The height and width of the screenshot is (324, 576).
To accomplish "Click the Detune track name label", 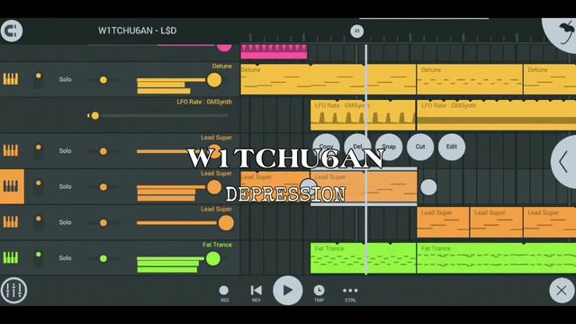I will pyautogui.click(x=222, y=66).
